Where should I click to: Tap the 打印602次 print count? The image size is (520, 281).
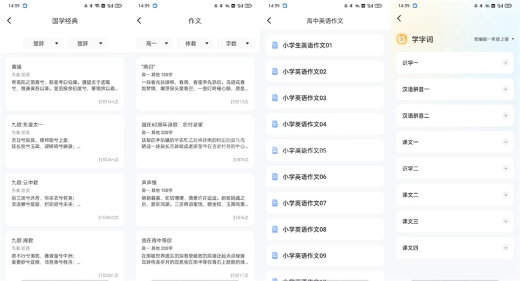pyautogui.click(x=109, y=218)
